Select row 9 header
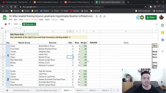 [3, 57]
